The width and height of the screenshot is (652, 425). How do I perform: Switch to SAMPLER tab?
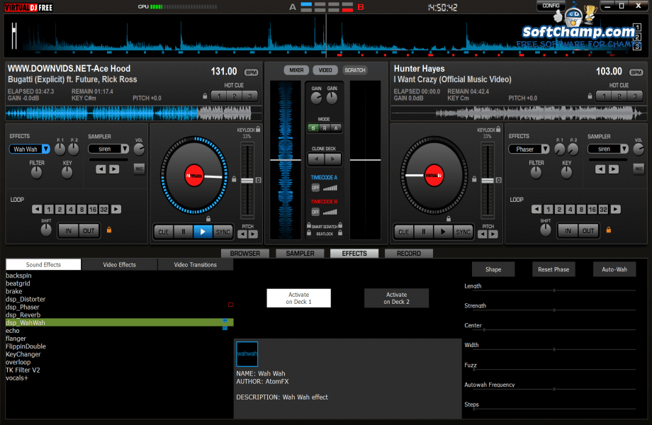pos(300,254)
